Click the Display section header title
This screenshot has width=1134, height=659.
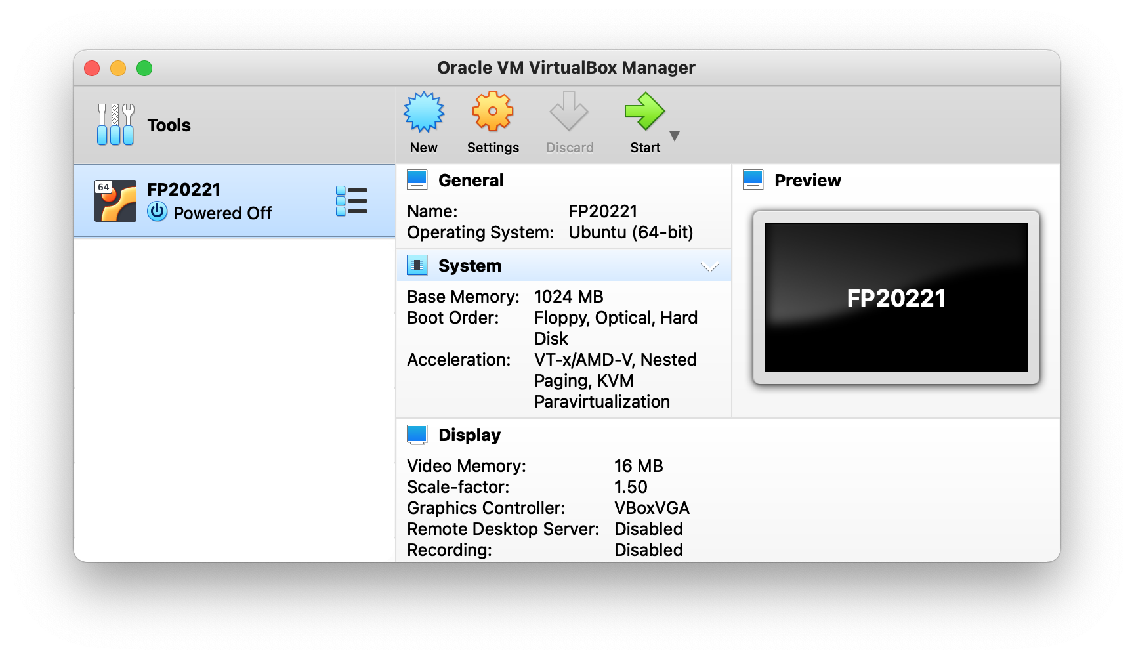469,435
